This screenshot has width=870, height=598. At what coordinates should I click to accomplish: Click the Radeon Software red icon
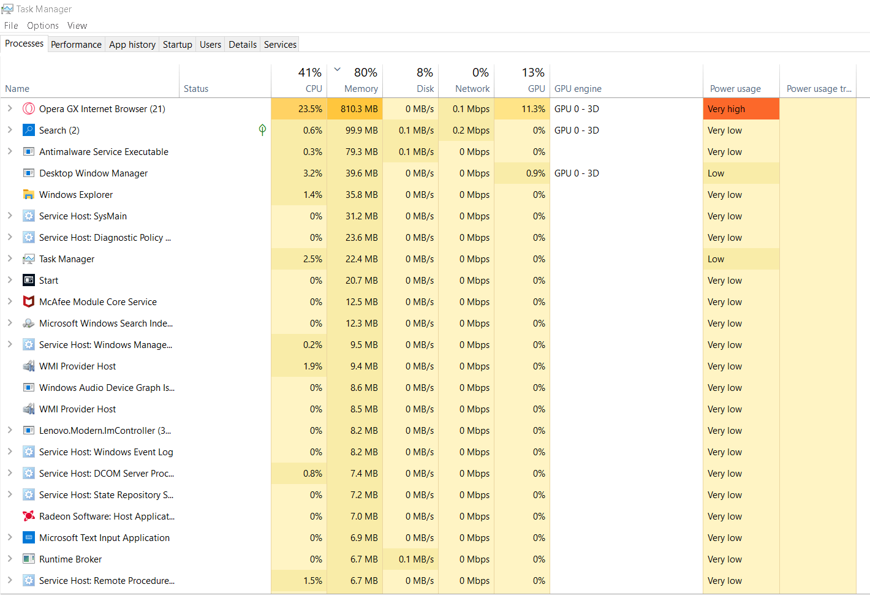[29, 517]
